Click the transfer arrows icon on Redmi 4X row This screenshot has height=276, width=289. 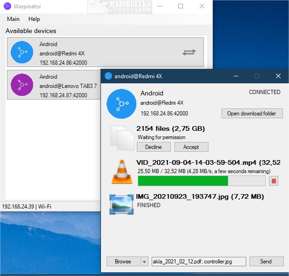click(189, 52)
